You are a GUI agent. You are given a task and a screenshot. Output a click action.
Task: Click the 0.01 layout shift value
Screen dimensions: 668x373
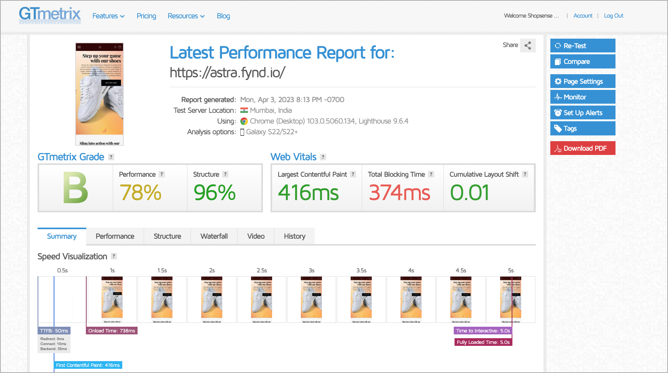coord(469,192)
